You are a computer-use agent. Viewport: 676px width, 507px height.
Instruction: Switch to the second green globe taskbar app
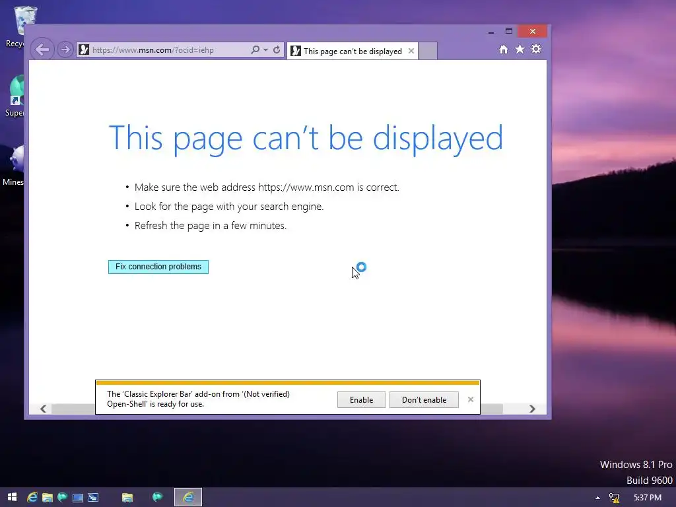click(x=157, y=497)
